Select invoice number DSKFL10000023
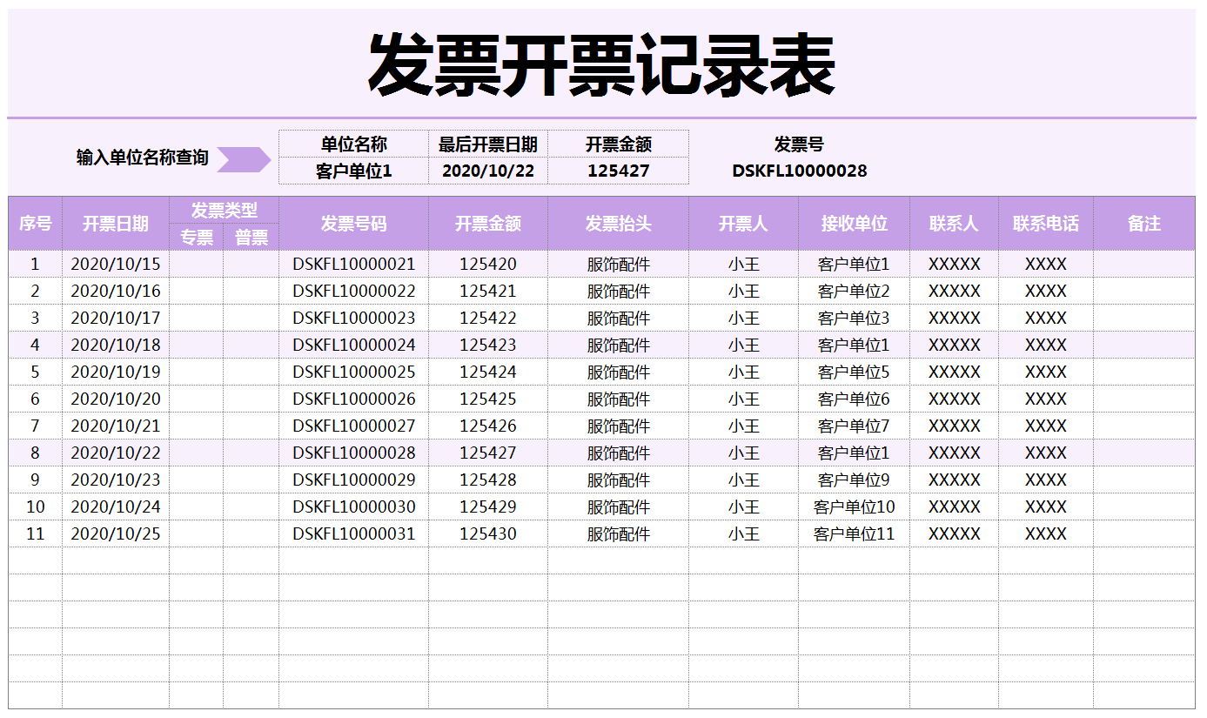 click(354, 318)
